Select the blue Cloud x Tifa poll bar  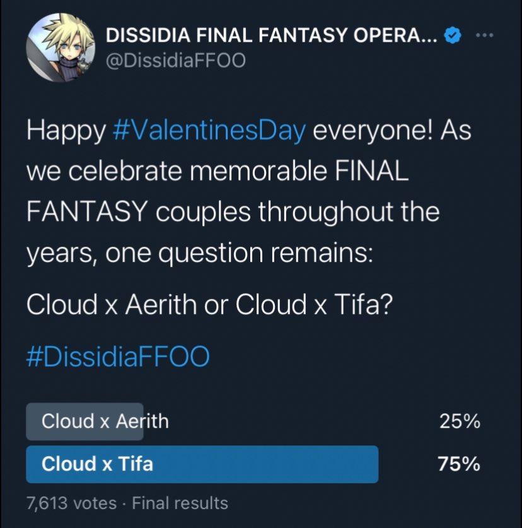(202, 464)
